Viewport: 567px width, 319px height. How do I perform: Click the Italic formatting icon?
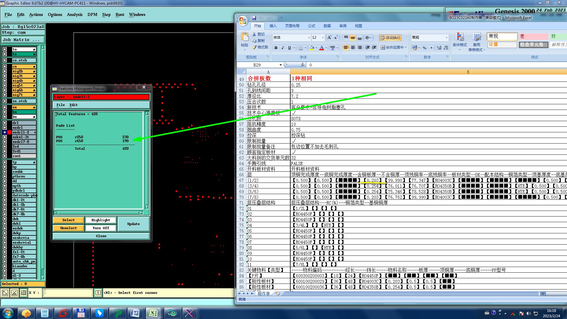point(283,48)
